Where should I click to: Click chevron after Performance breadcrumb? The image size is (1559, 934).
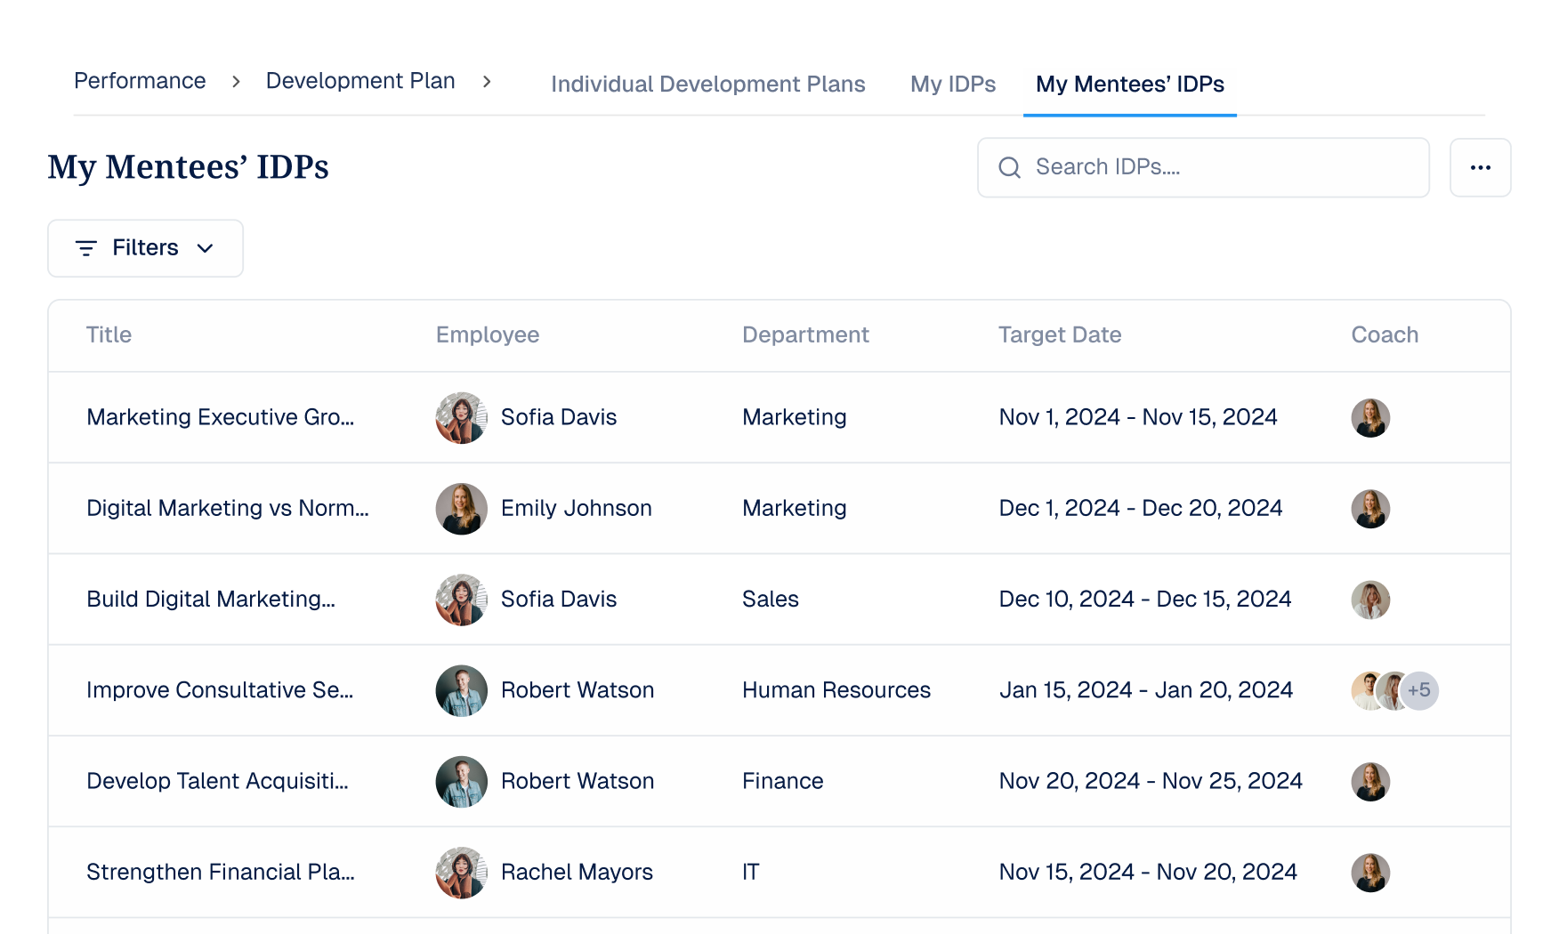(x=236, y=82)
